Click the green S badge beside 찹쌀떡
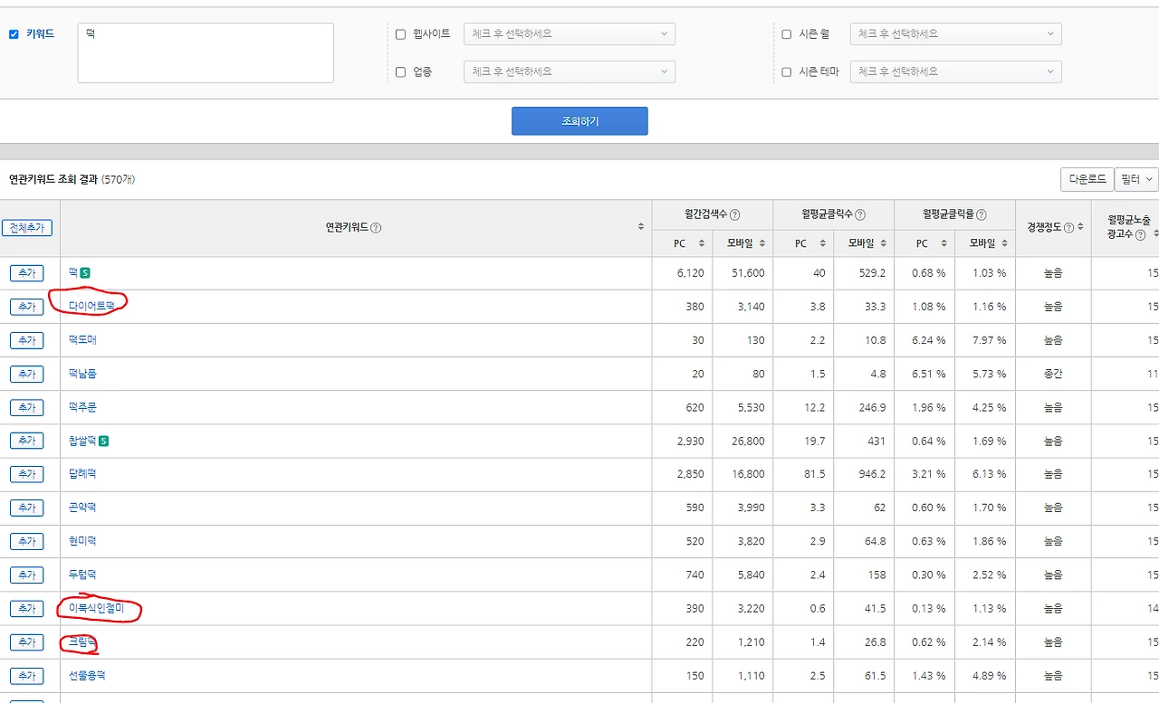1159x703 pixels. point(104,441)
